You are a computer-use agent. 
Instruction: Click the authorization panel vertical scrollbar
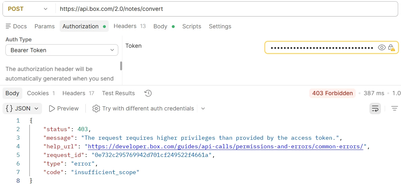[121, 66]
